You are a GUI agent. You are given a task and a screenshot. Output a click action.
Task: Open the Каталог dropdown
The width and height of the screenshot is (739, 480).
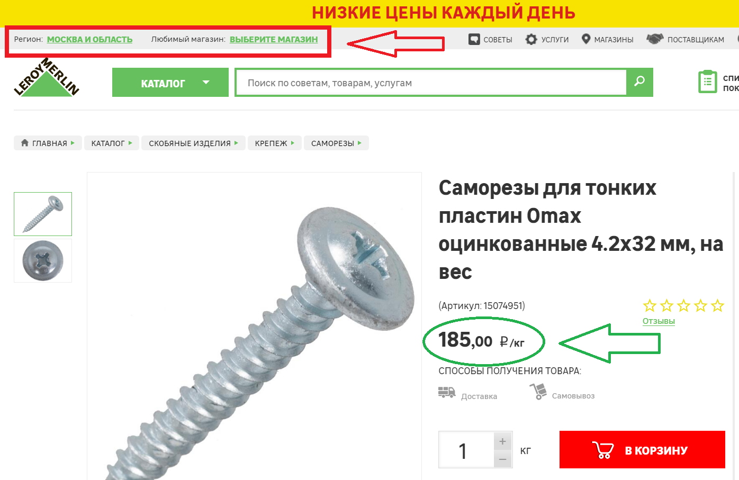tap(170, 83)
